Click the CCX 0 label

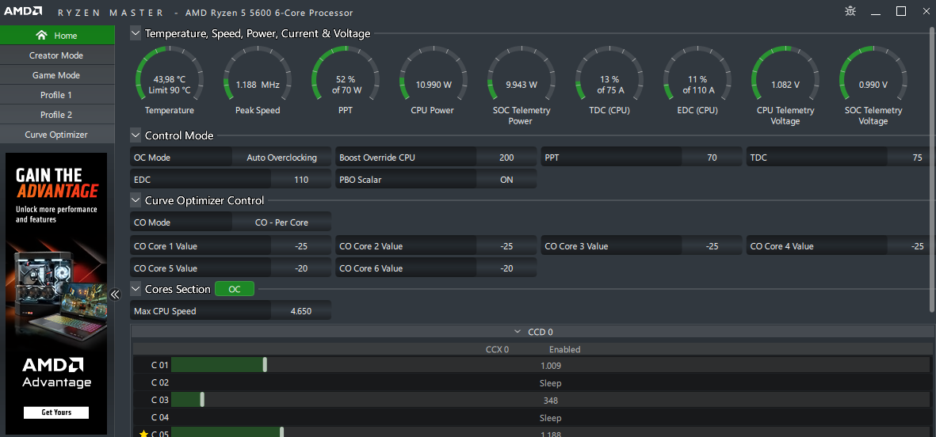coord(497,349)
